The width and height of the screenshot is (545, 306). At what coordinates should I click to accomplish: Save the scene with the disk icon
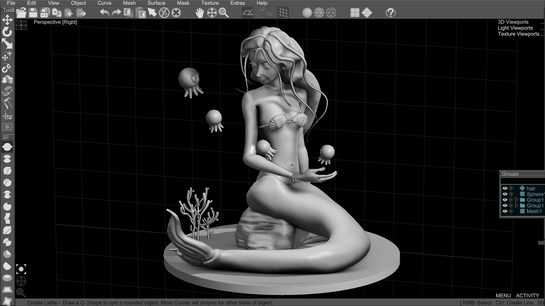point(33,12)
